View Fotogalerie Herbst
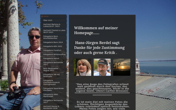176x110 pixels. pyautogui.click(x=53, y=58)
